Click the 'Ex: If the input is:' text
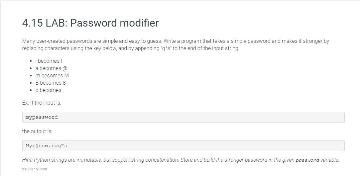Screen dimensions: 360x176 42,103
